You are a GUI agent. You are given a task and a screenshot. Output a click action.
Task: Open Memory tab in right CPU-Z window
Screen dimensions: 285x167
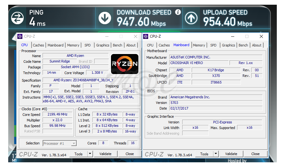click(199, 45)
